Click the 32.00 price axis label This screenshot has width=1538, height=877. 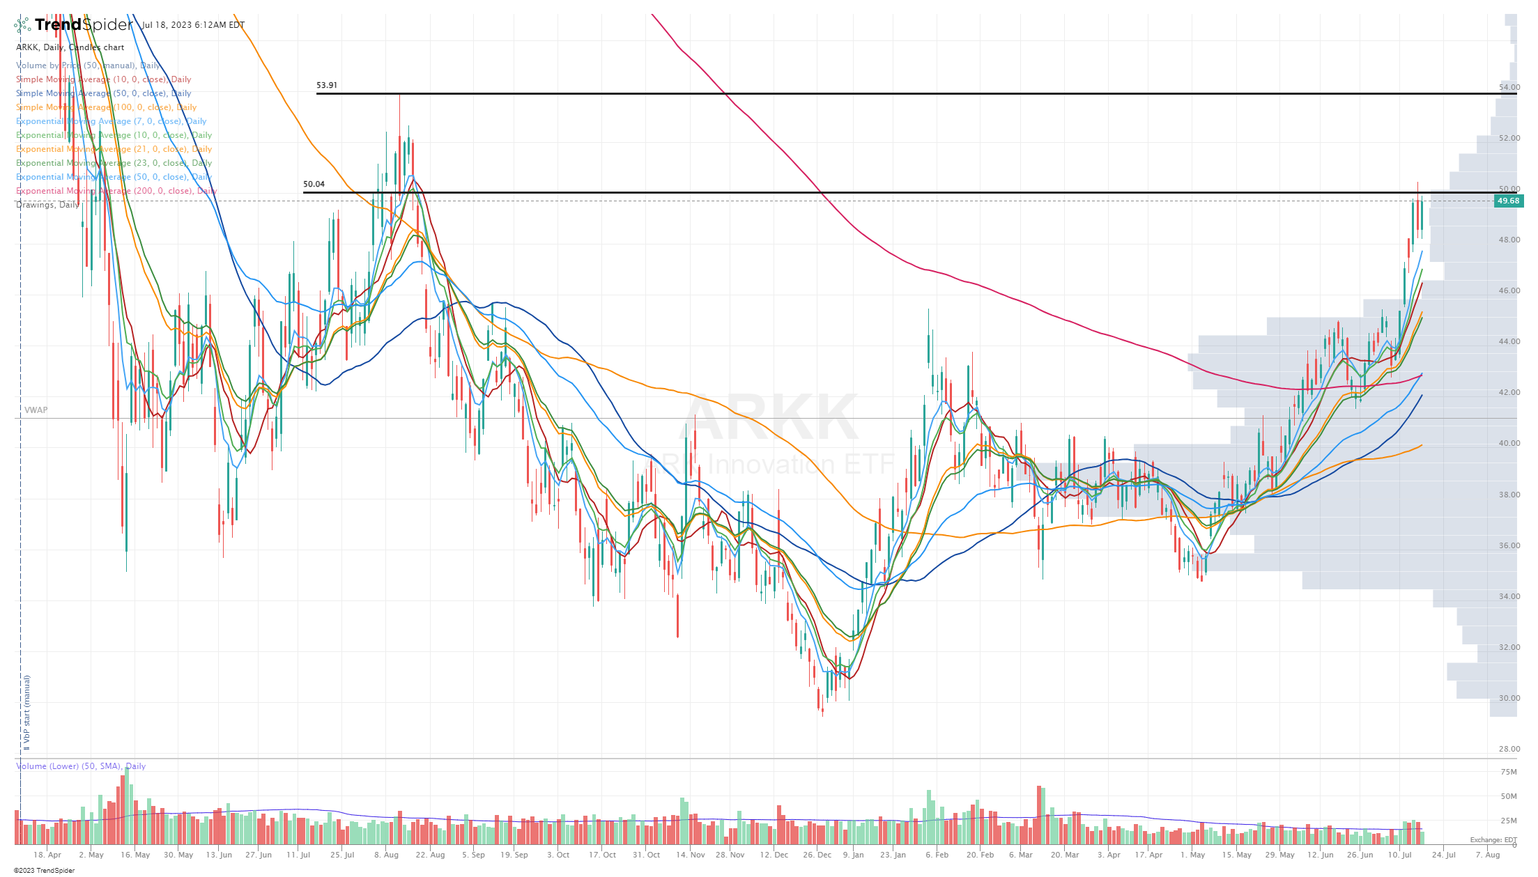(1509, 648)
